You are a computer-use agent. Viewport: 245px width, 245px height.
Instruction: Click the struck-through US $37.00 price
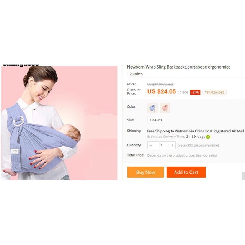[x=160, y=84]
